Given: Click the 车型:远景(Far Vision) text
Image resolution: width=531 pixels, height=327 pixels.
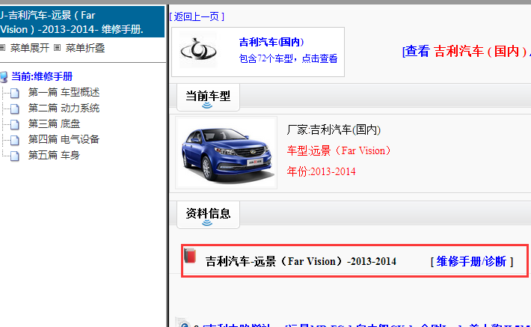Looking at the screenshot, I should (339, 150).
